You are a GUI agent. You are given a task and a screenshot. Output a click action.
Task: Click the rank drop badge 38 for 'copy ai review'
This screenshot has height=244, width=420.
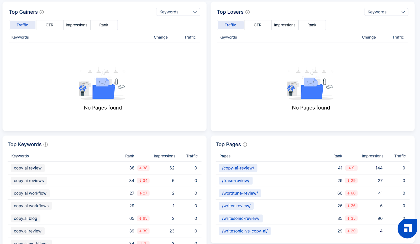(x=143, y=168)
